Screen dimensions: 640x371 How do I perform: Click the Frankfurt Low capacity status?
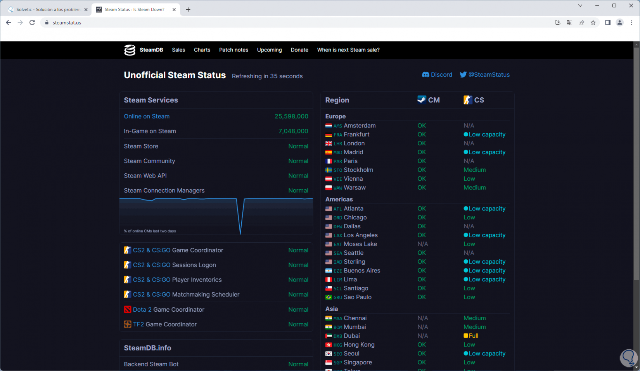(484, 135)
